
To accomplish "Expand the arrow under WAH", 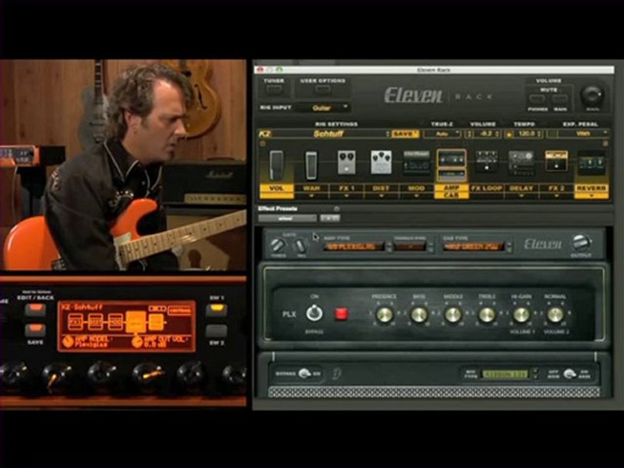I will click(x=311, y=196).
